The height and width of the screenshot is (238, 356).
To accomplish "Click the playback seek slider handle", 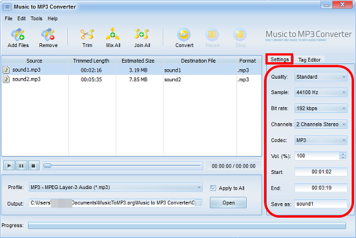I will (48, 166).
